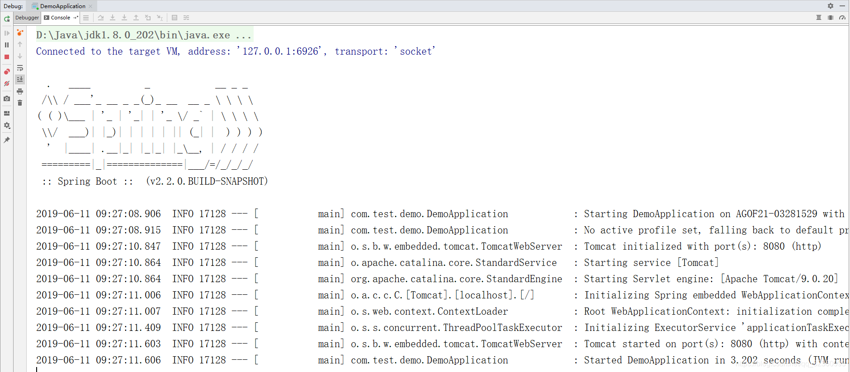Click log line 'Root WebApplicationContext: initialization'
This screenshot has width=850, height=372.
coord(442,311)
